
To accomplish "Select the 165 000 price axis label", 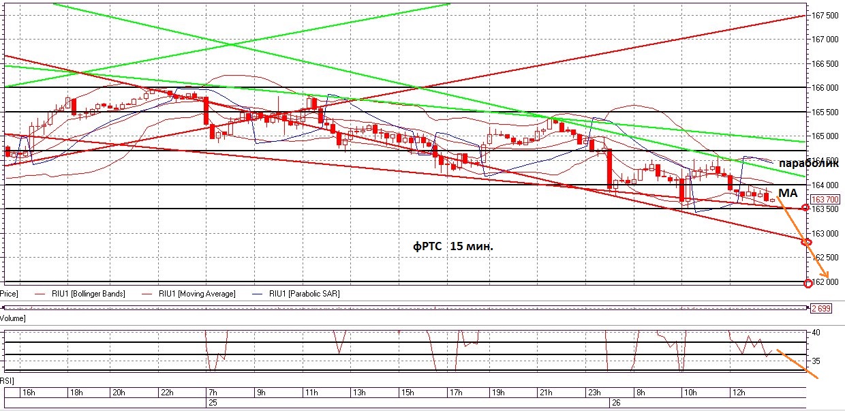I will (825, 136).
